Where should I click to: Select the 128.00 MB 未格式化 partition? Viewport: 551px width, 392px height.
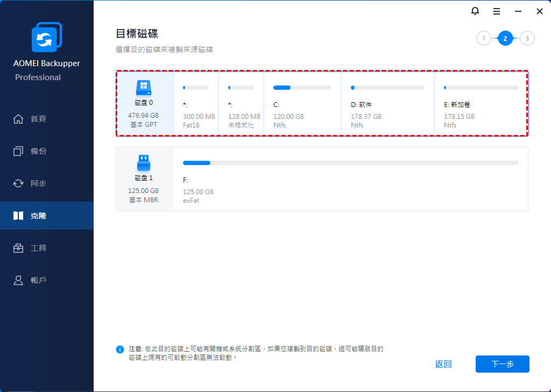pyautogui.click(x=241, y=104)
